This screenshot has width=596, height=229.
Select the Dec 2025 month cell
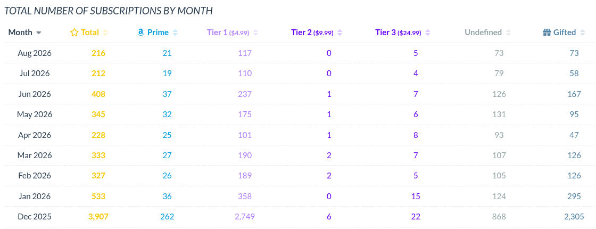(35, 217)
